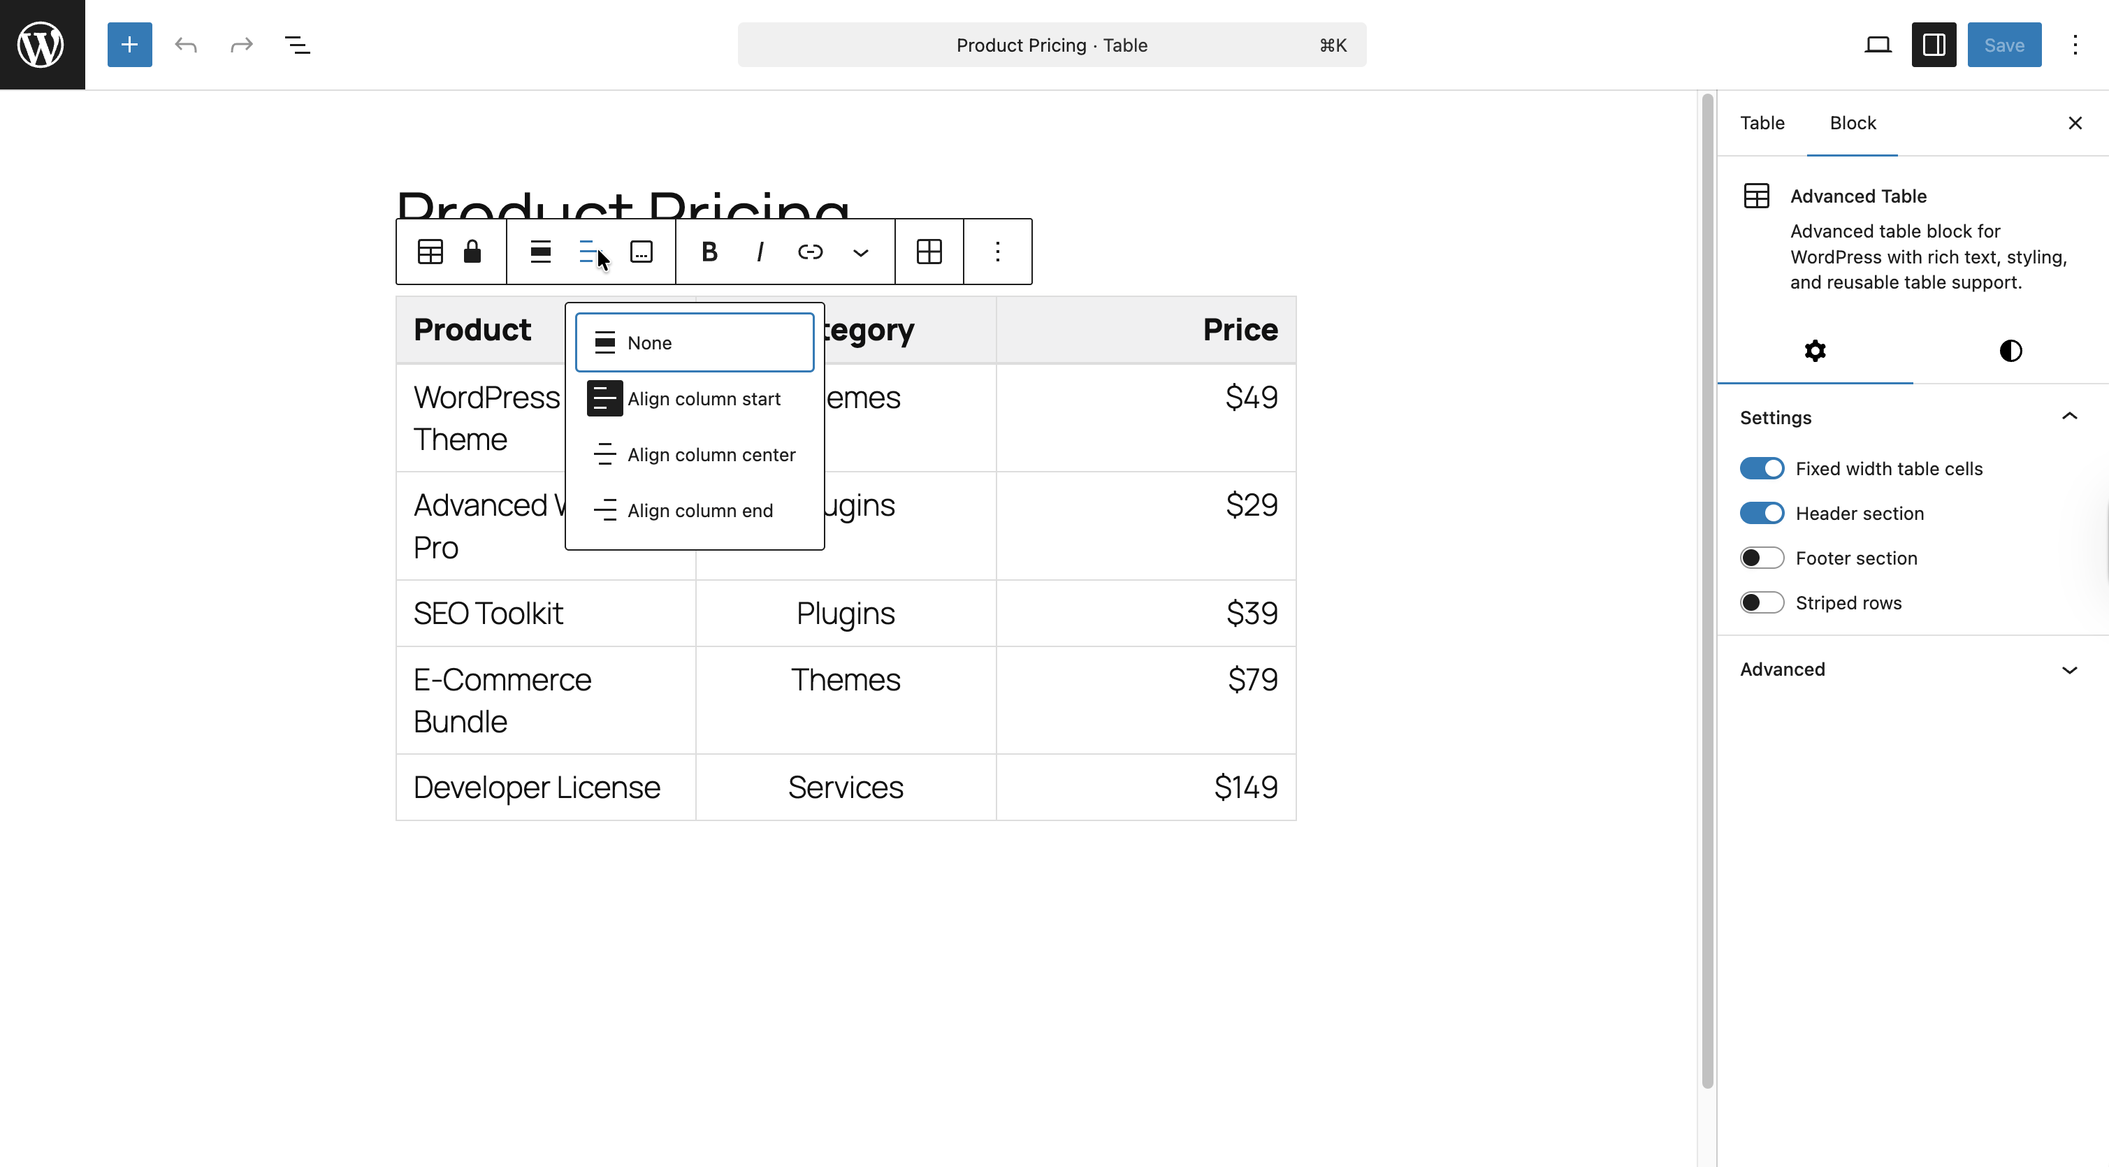This screenshot has width=2109, height=1167.
Task: Expand the Advanced panel
Action: [x=1913, y=670]
